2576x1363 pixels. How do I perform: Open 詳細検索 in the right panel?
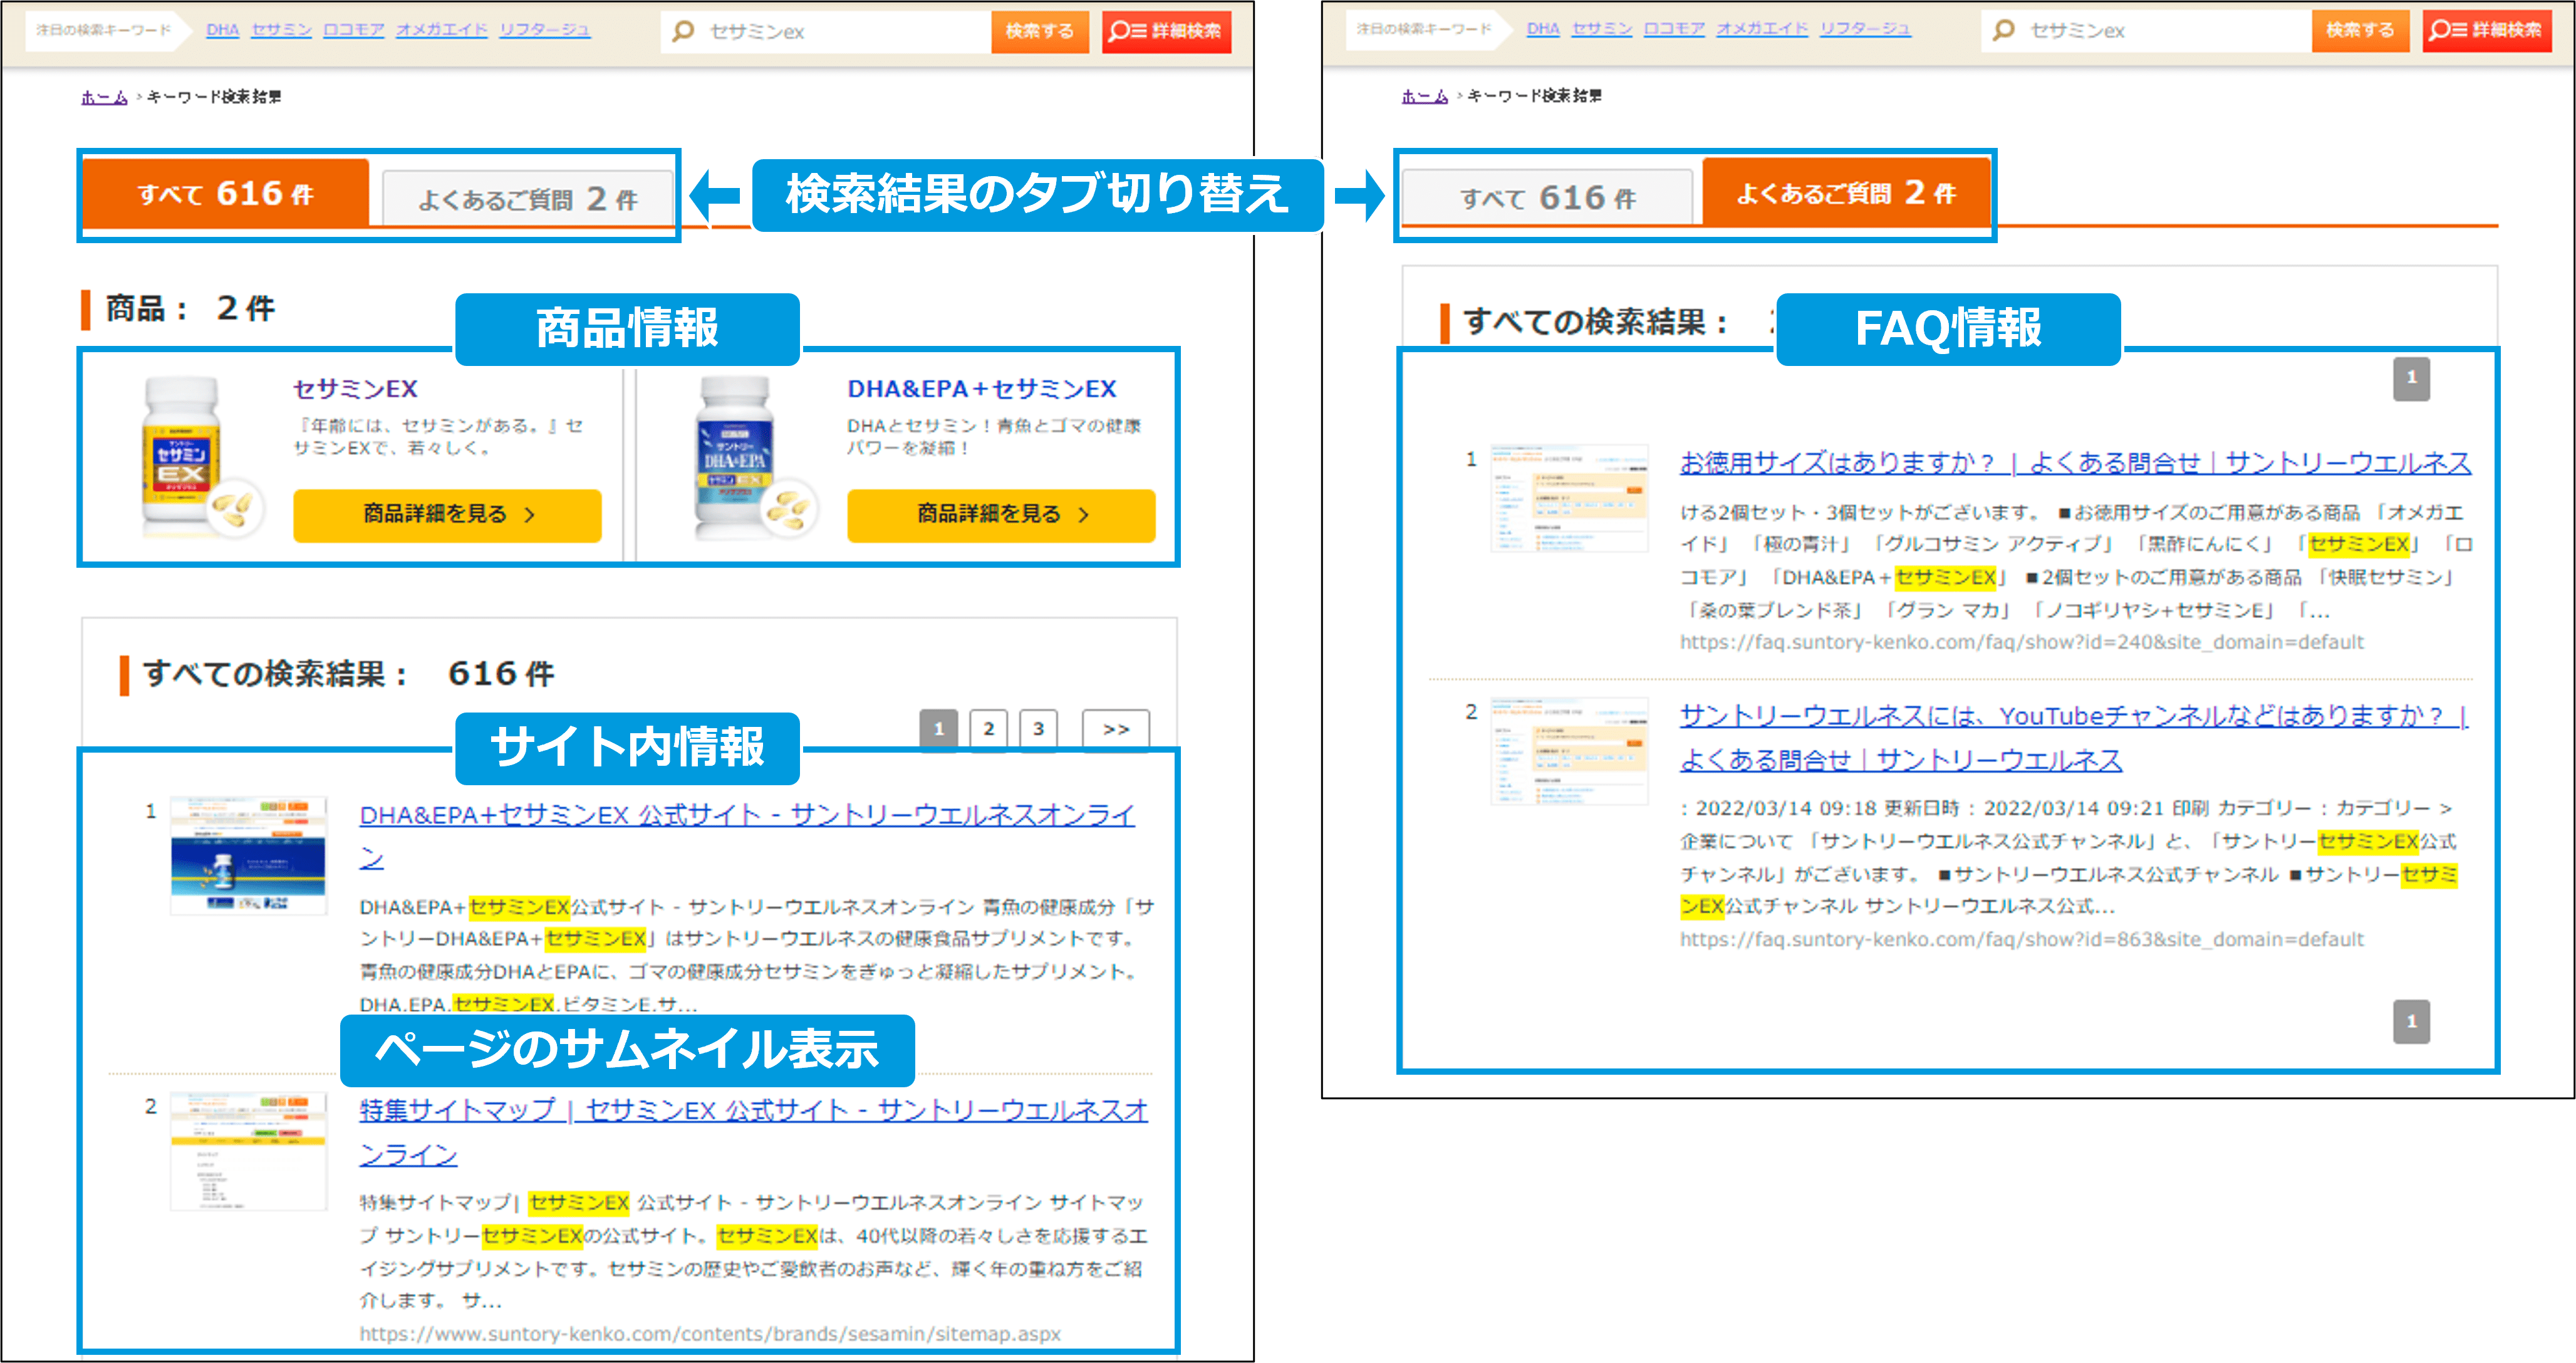(2486, 30)
